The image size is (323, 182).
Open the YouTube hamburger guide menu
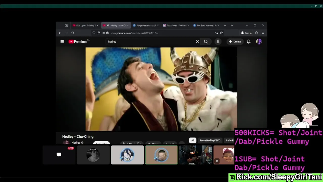pyautogui.click(x=62, y=42)
